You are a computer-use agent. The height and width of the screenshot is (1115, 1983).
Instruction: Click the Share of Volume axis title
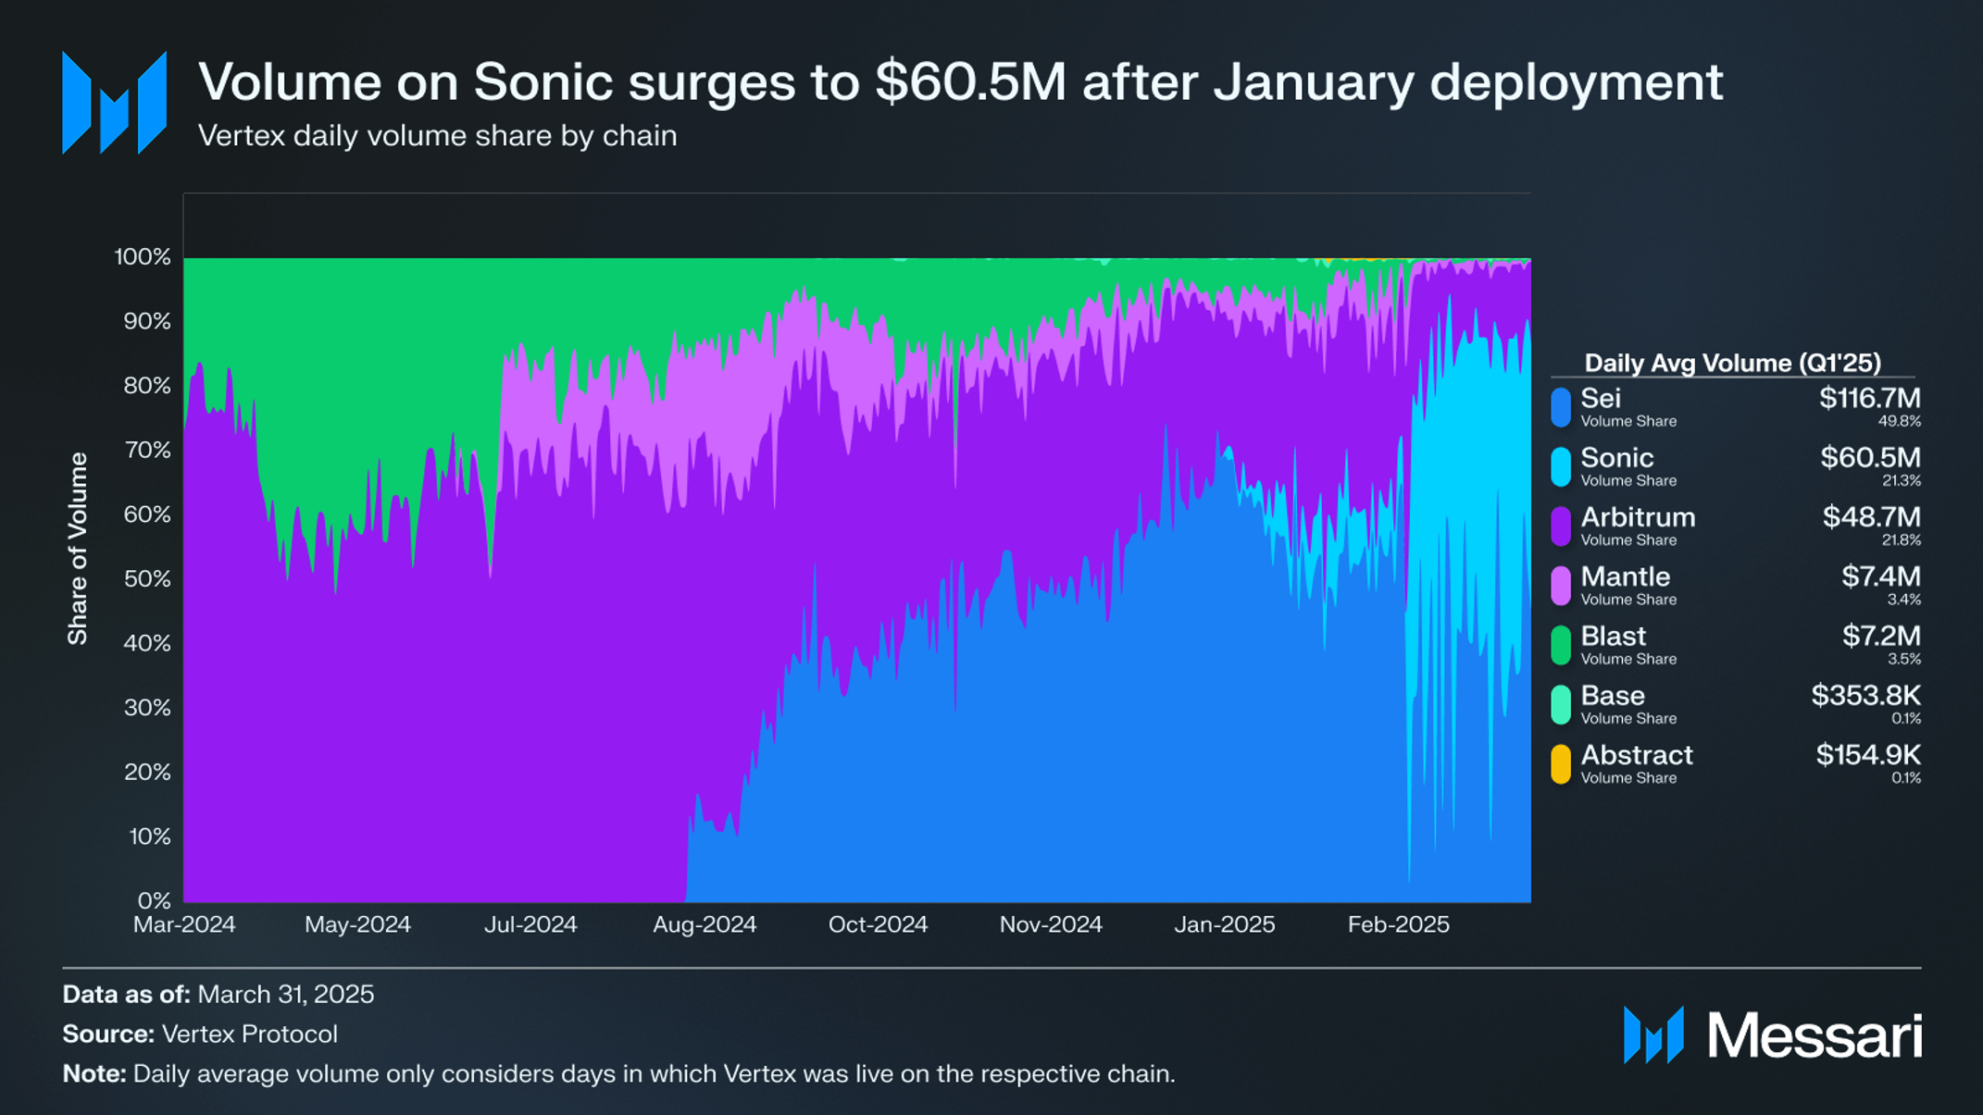tap(78, 549)
